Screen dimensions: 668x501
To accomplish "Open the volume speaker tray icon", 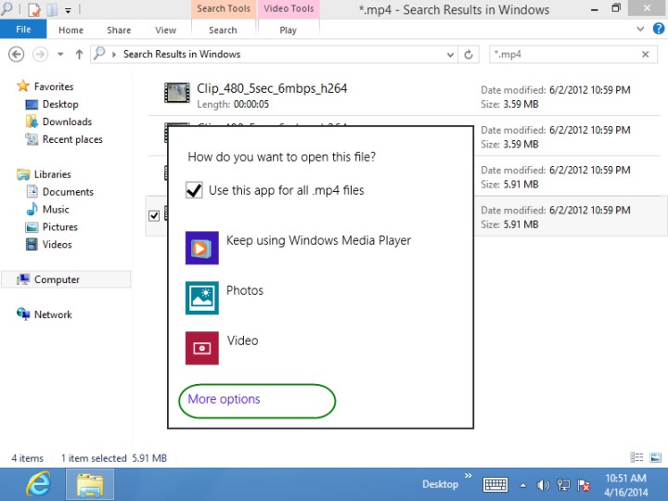I will pyautogui.click(x=543, y=485).
